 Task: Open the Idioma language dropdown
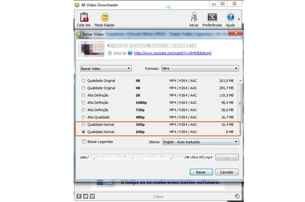pyautogui.click(x=201, y=142)
